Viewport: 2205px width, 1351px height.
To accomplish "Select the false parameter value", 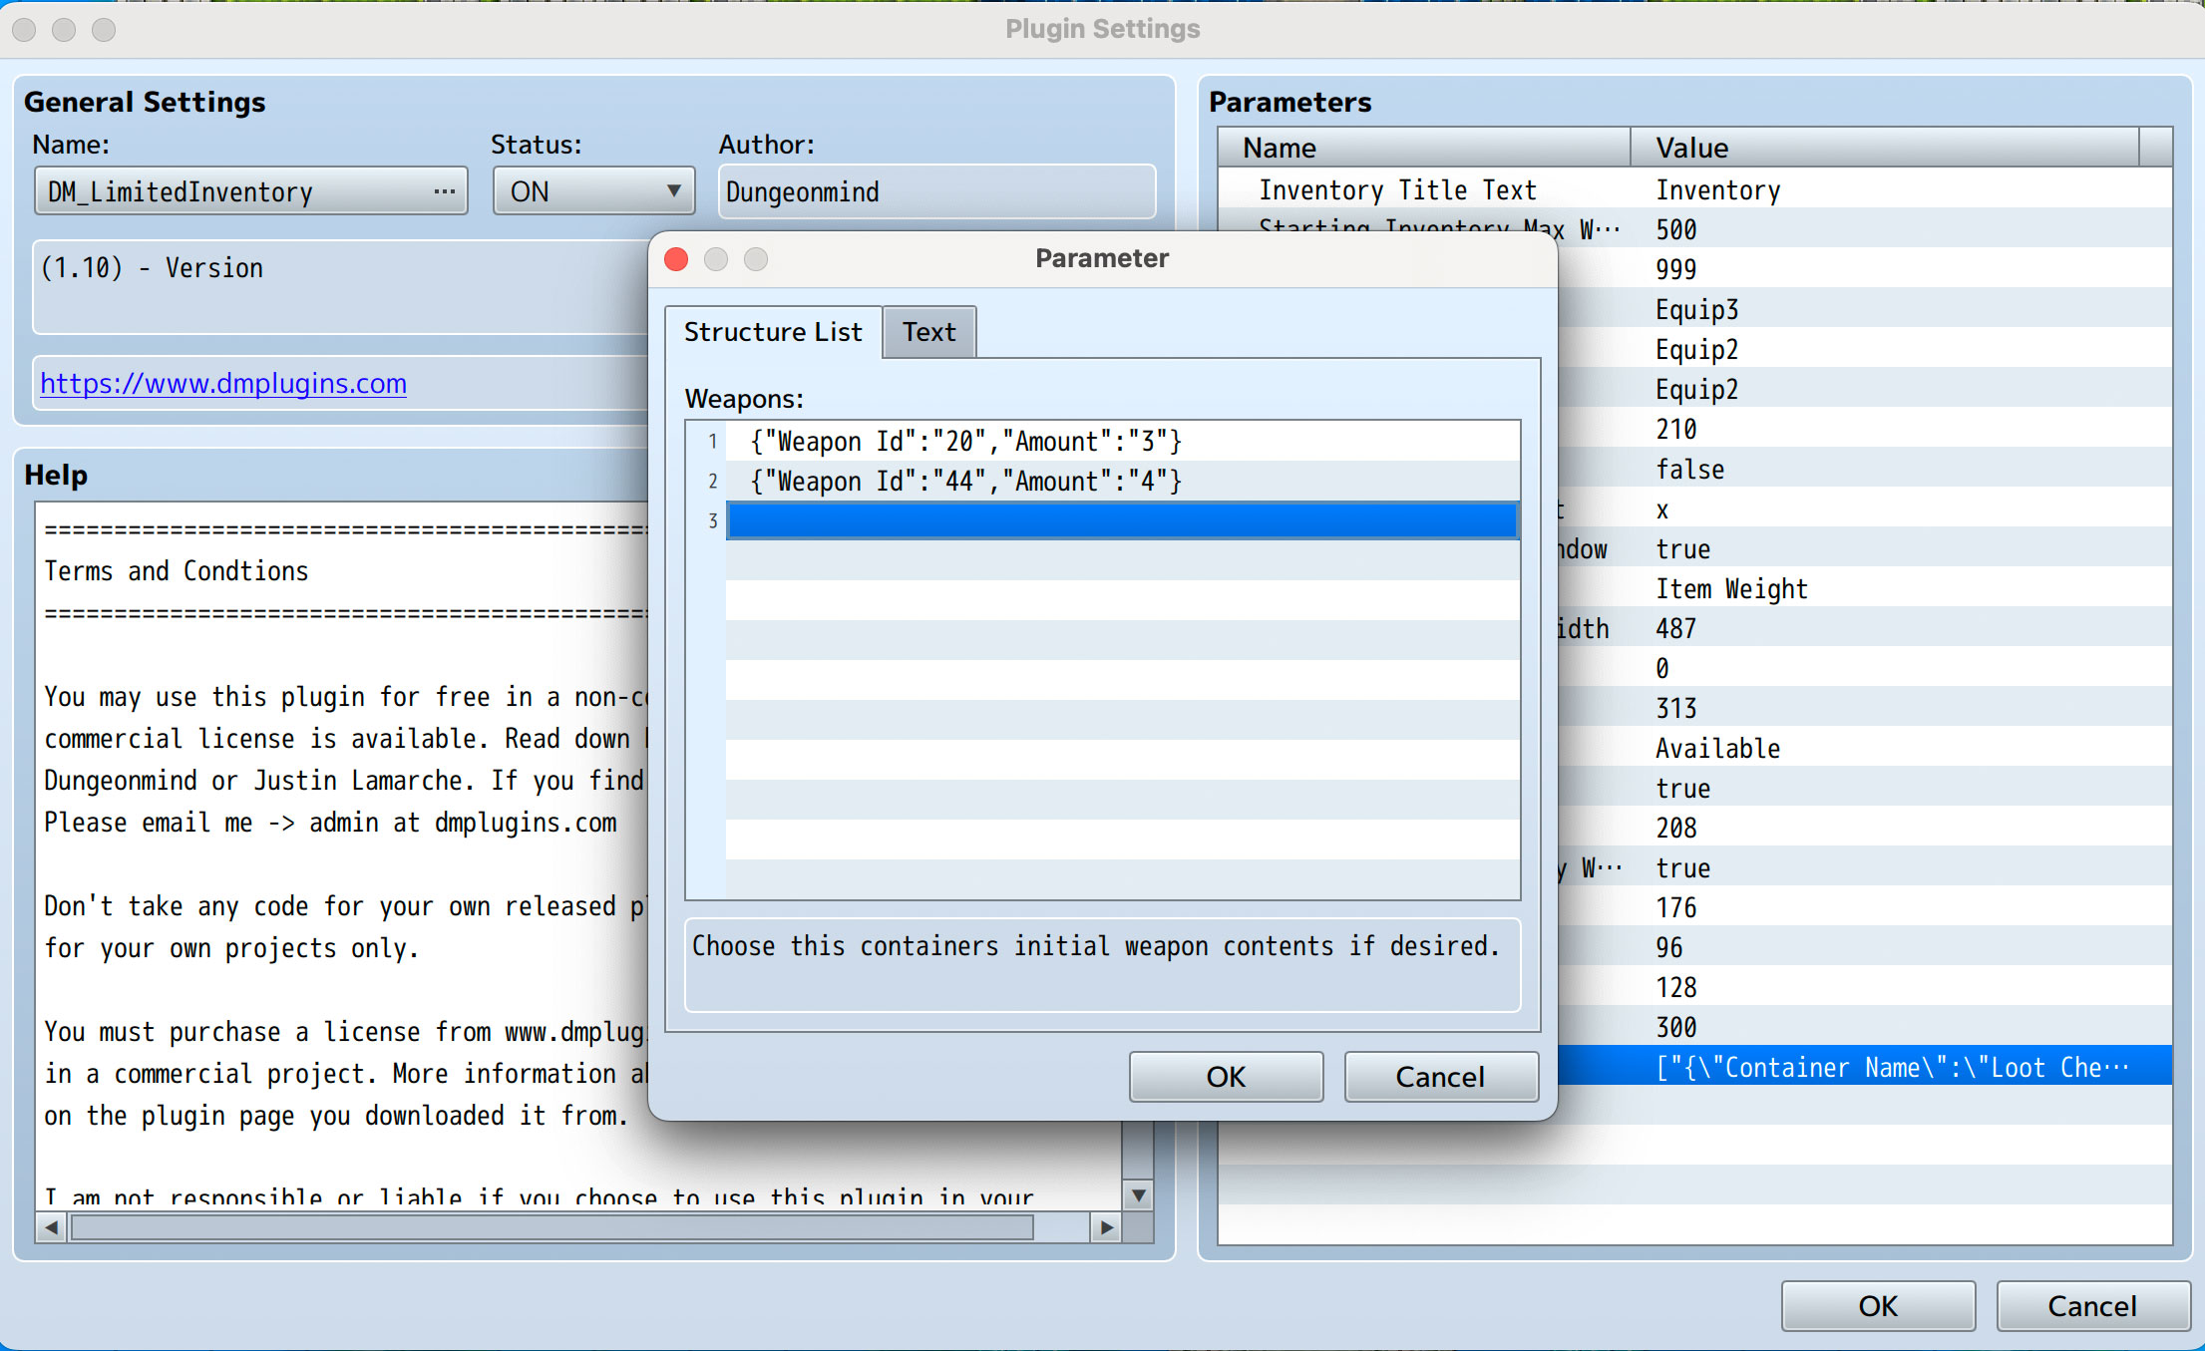I will point(1689,469).
